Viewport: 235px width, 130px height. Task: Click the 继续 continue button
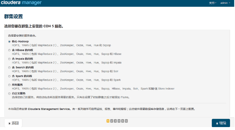coord(221,123)
